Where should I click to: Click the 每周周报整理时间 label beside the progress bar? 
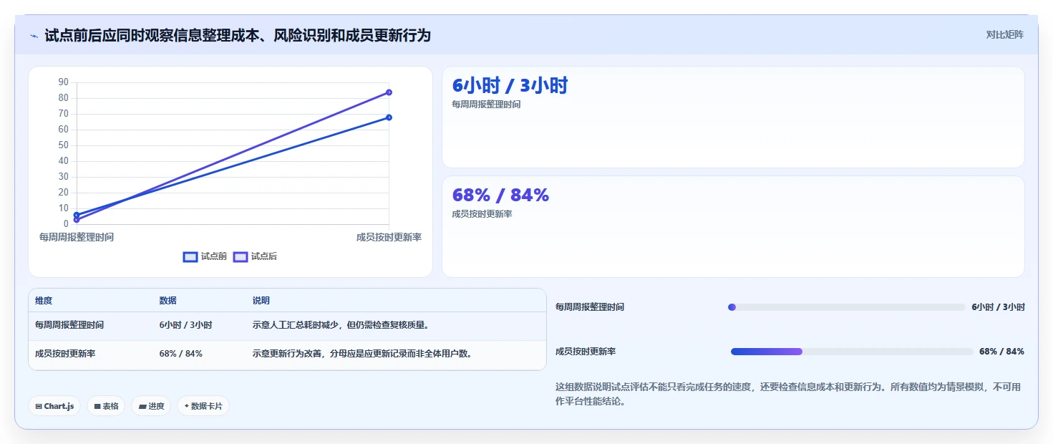[590, 307]
